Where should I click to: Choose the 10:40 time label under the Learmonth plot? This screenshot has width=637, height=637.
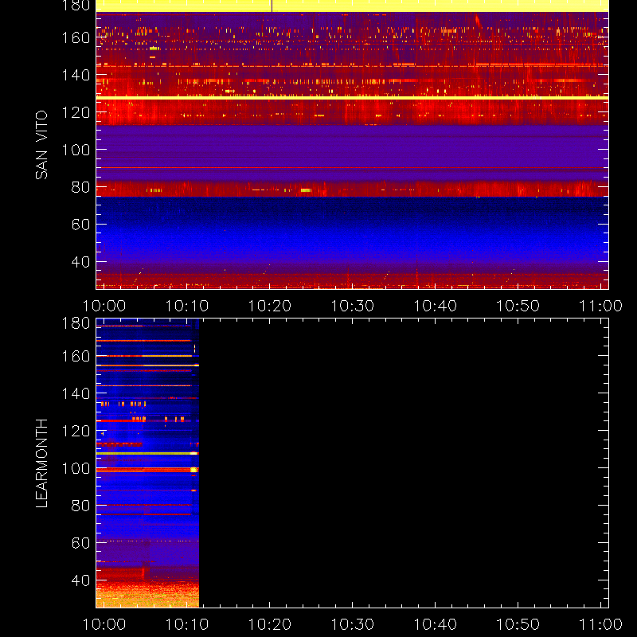[435, 624]
